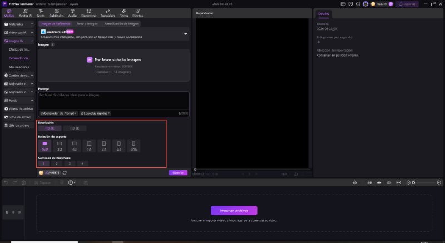Click the purple membership icon in title bar

391,4
